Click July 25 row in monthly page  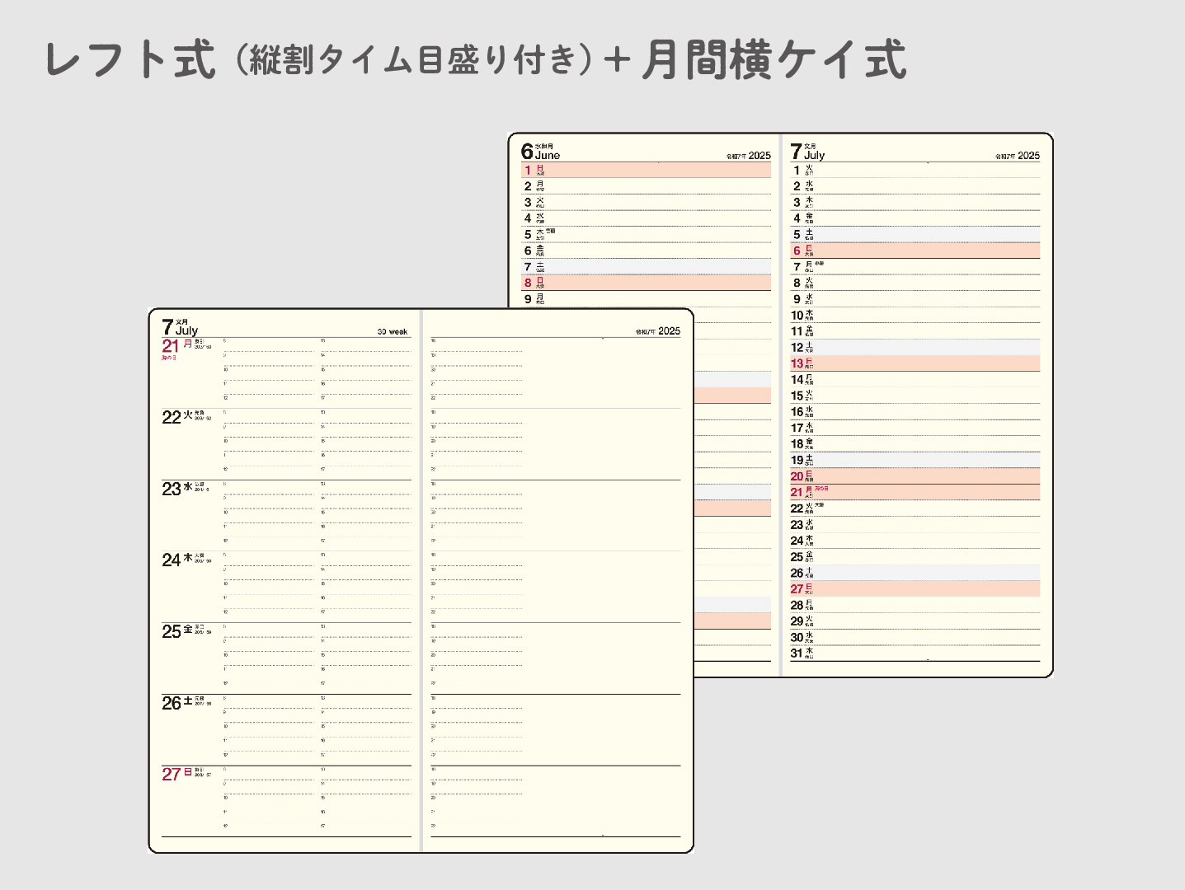click(x=915, y=556)
